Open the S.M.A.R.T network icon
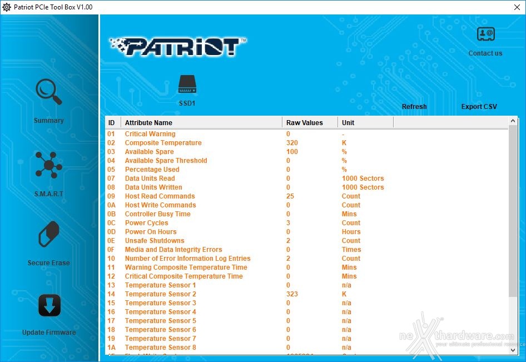 (48, 165)
